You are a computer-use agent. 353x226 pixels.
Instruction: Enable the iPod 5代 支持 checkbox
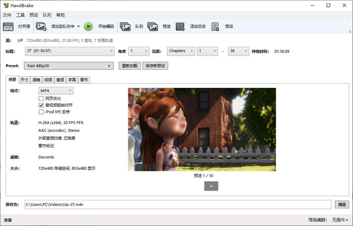click(41, 112)
